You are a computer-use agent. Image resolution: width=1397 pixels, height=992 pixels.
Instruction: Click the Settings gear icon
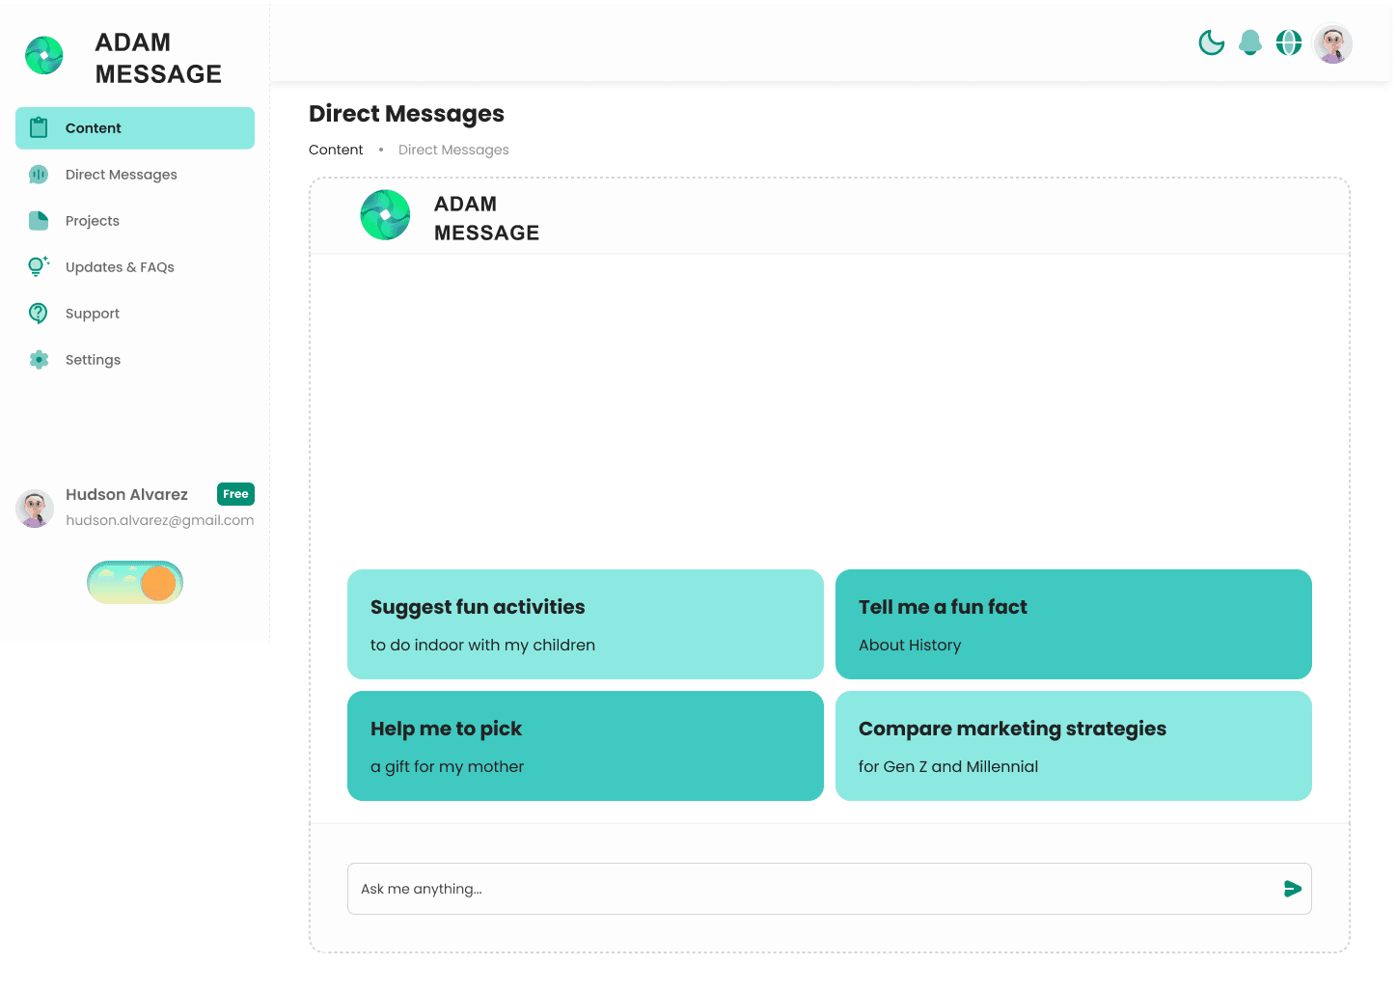(x=39, y=360)
